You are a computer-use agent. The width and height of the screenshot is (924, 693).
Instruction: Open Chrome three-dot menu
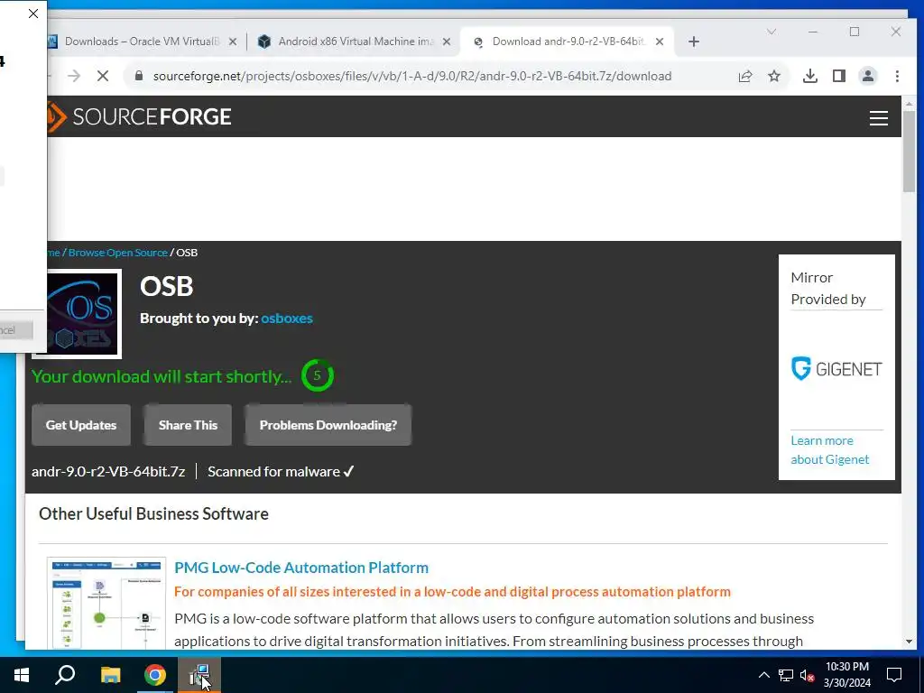click(897, 76)
